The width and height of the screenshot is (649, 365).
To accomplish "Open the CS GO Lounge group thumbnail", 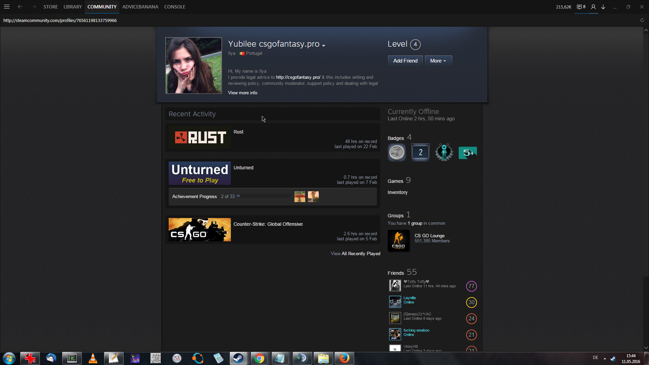I will (398, 241).
